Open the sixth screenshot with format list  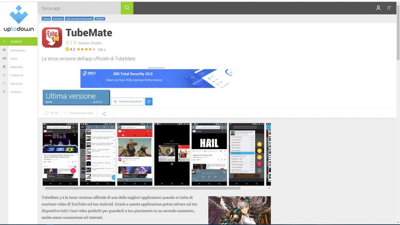[247, 154]
